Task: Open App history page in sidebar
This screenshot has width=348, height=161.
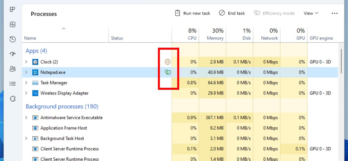Action: 13,39
